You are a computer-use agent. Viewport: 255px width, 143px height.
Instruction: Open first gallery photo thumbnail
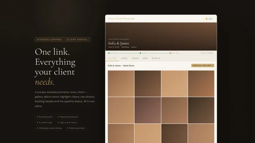pos(121,84)
